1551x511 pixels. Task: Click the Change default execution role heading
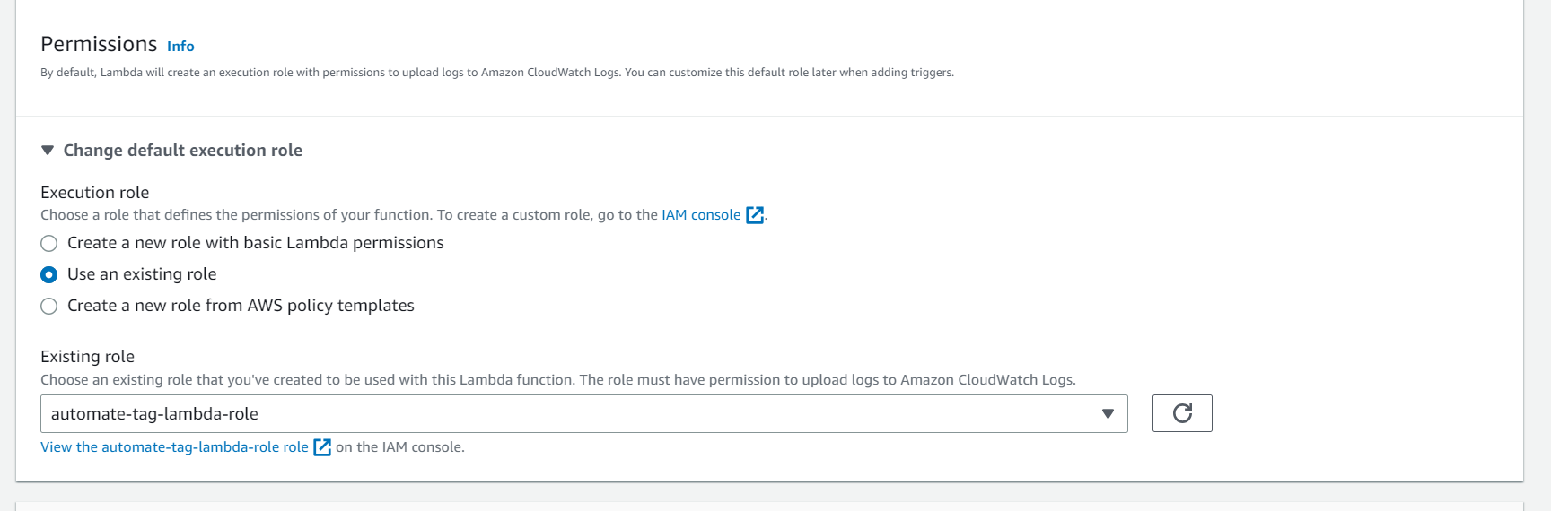coord(182,151)
